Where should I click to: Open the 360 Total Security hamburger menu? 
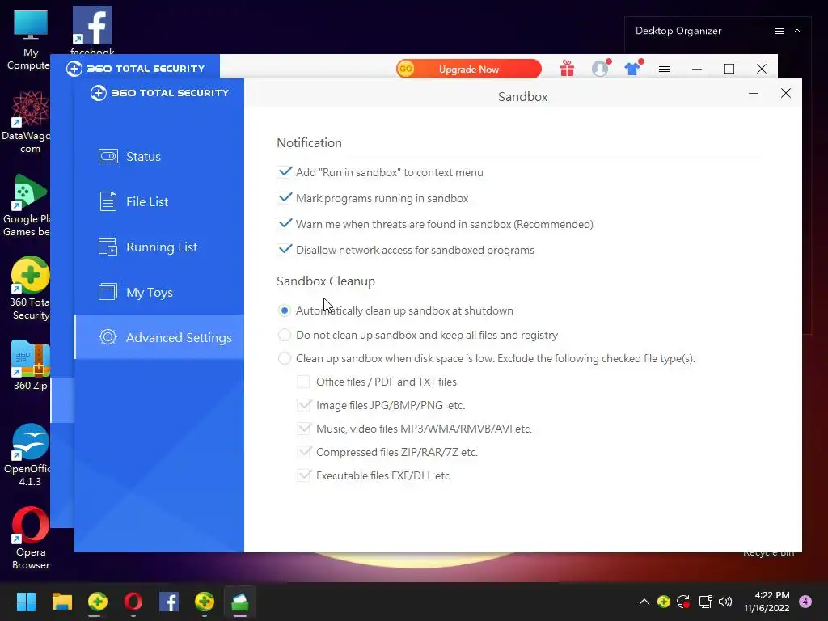click(x=665, y=70)
